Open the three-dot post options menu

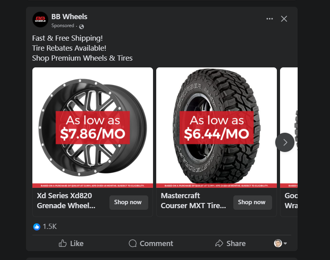(x=270, y=19)
